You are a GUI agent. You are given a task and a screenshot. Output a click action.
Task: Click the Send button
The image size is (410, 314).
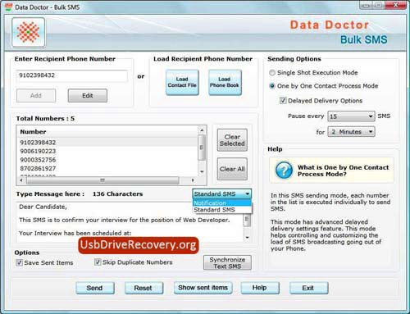(x=95, y=288)
